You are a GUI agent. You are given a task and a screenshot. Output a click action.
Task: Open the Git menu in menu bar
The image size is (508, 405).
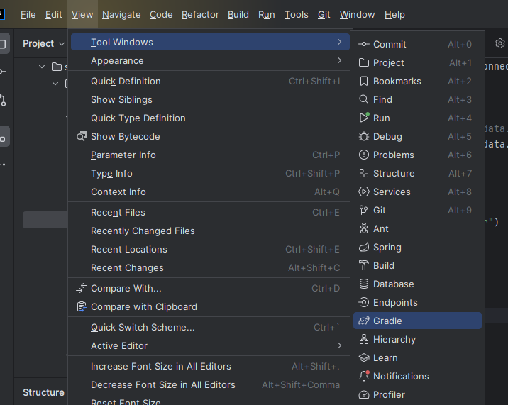pos(324,15)
